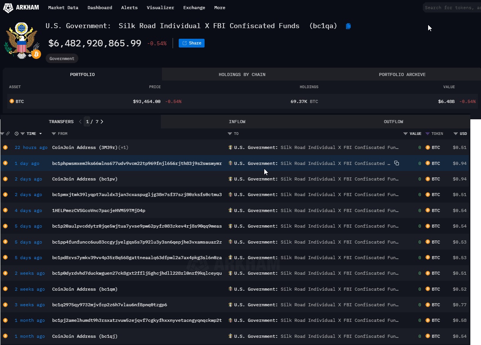The height and width of the screenshot is (345, 481).
Task: Open the VALUE filter dropdown
Action: point(405,133)
